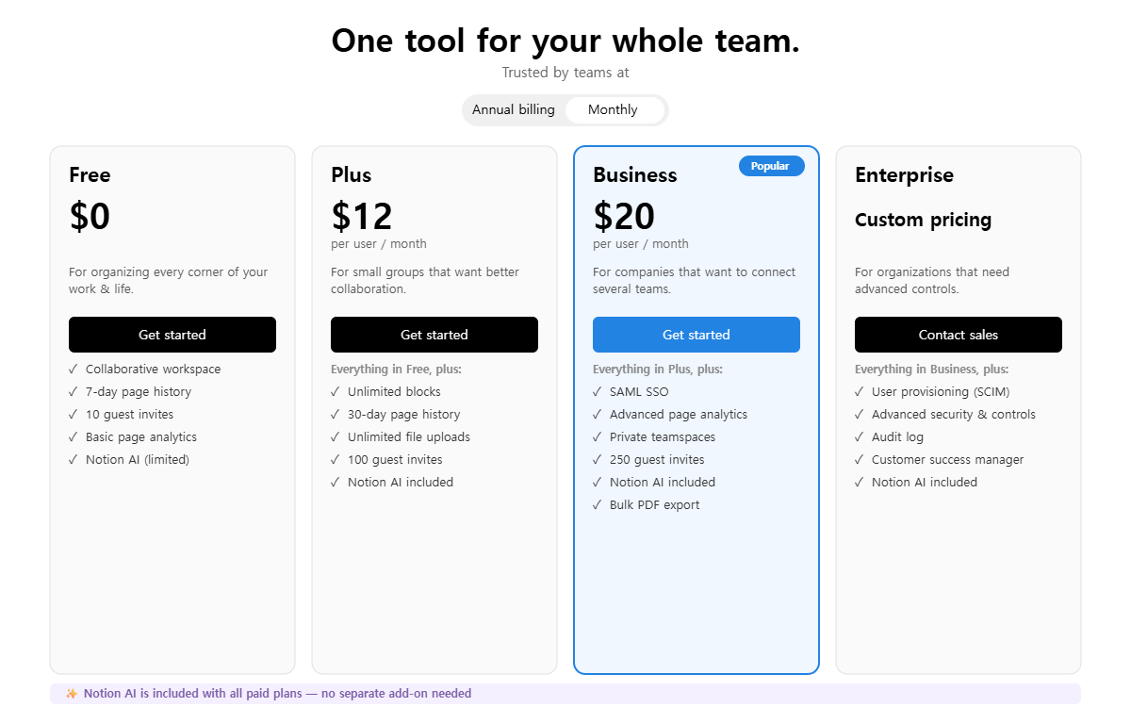Click the checkmark beside Unlimited blocks
This screenshot has height=707, width=1131.
[x=335, y=391]
